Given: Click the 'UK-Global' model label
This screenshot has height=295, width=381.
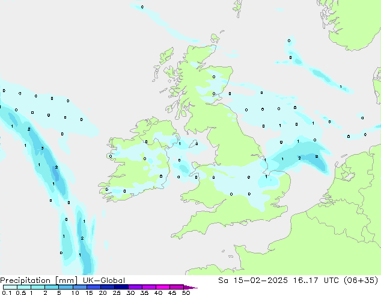Looking at the screenshot, I should point(104,281).
